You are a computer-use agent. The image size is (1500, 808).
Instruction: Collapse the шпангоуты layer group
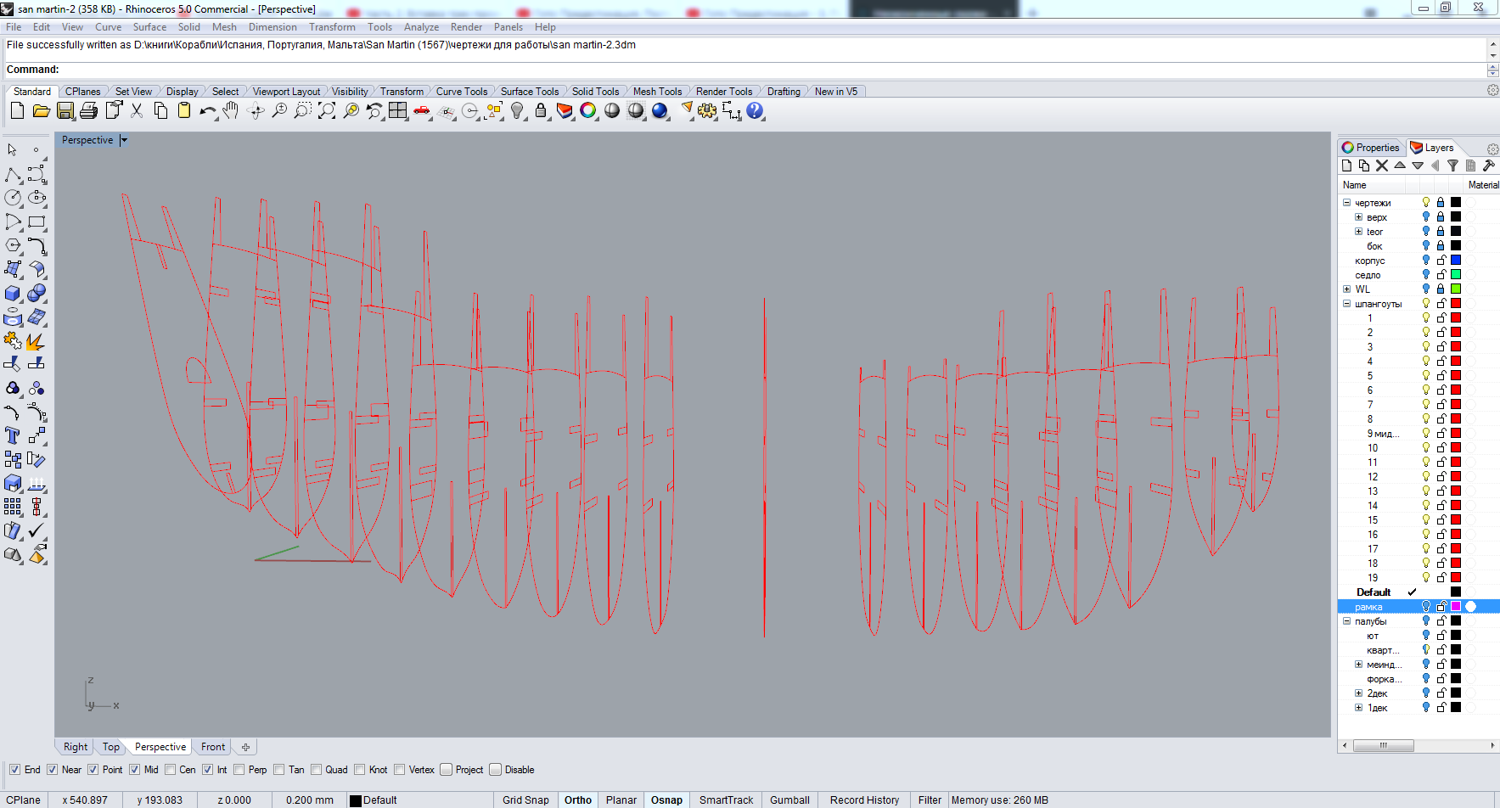1346,304
